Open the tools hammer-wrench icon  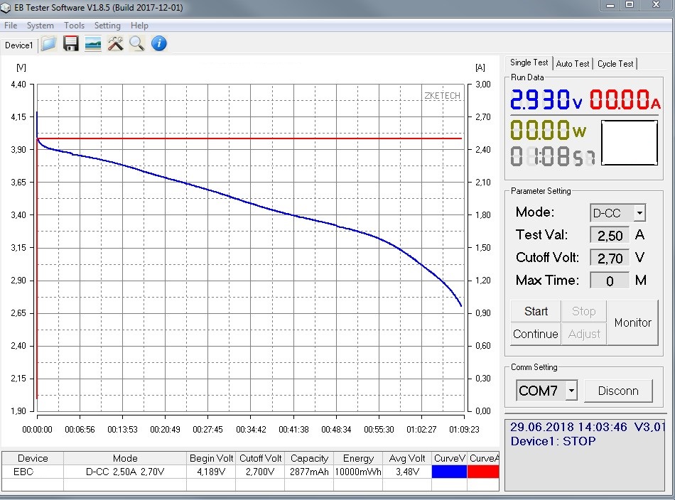click(x=115, y=44)
